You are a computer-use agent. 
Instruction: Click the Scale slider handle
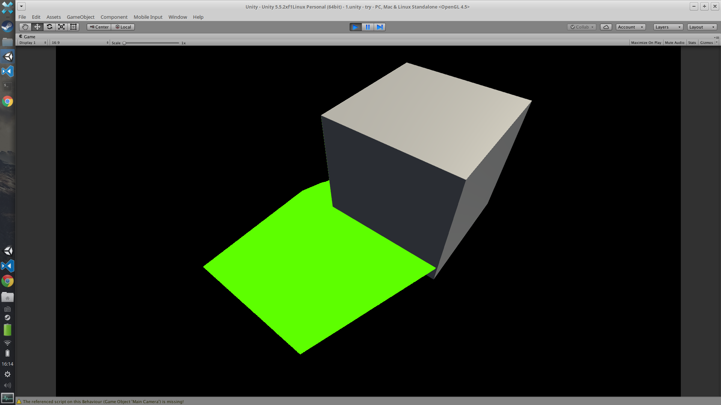pyautogui.click(x=124, y=43)
